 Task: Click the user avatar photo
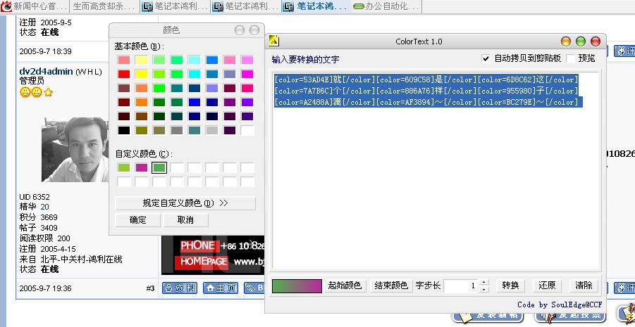point(72,144)
